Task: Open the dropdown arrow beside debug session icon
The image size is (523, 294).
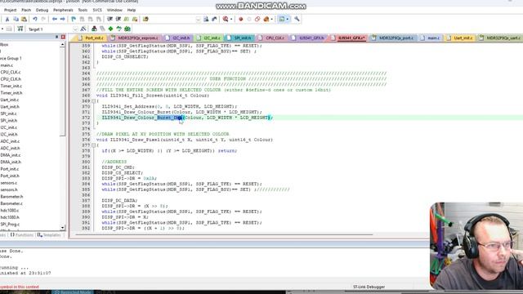Action: pyautogui.click(x=231, y=20)
